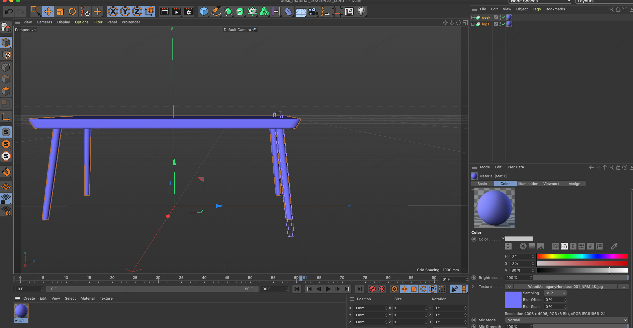The height and width of the screenshot is (328, 633).
Task: Activate the Rotate tool in the top toolbar
Action: click(x=72, y=12)
